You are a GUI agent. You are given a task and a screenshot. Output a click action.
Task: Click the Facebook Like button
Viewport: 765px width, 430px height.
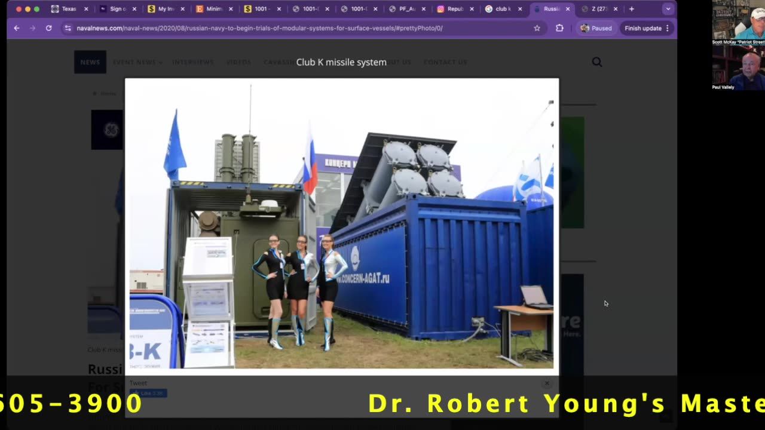click(148, 393)
